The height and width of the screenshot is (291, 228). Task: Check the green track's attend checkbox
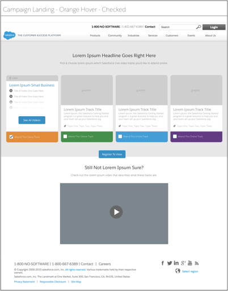pos(65,136)
